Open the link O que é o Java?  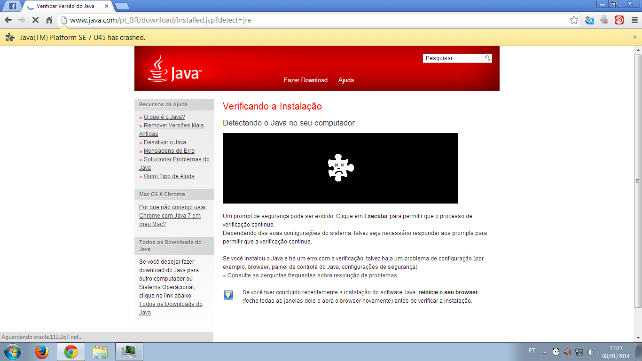click(164, 117)
